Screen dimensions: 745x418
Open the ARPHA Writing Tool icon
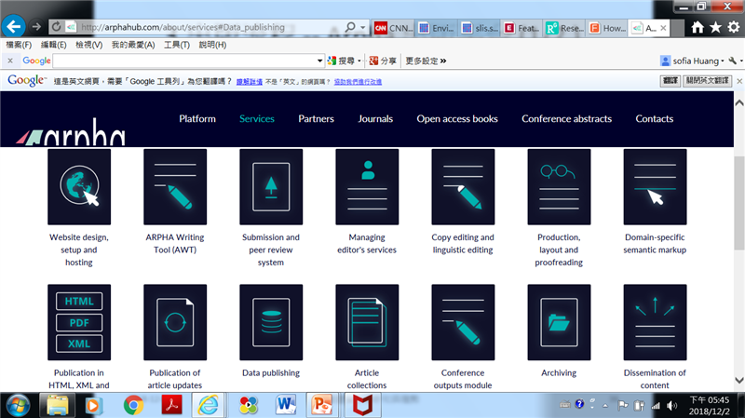tap(175, 187)
